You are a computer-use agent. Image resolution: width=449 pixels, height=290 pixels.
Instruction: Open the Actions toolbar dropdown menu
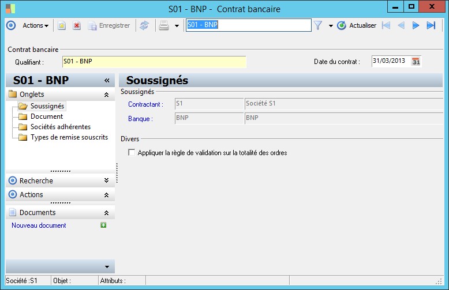point(36,25)
